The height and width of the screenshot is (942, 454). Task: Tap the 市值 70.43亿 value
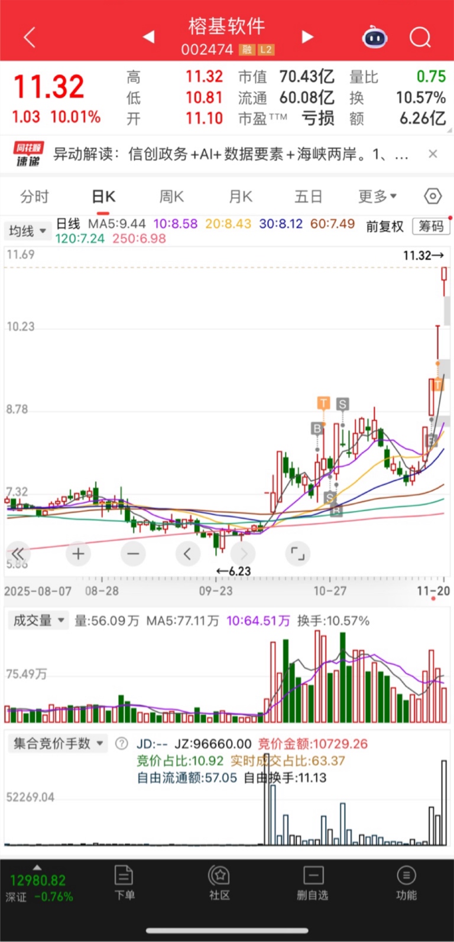coord(307,77)
